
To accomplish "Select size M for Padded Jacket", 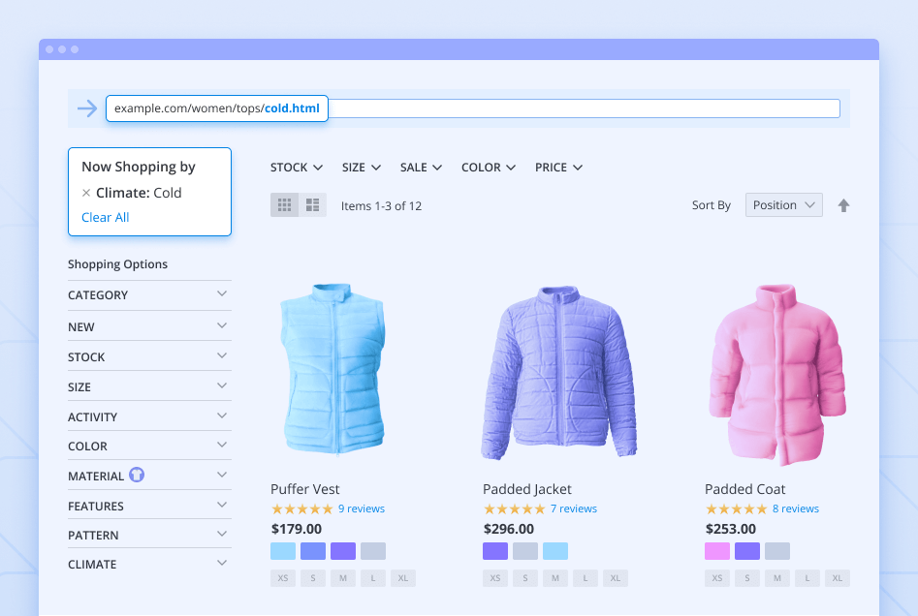I will [555, 578].
